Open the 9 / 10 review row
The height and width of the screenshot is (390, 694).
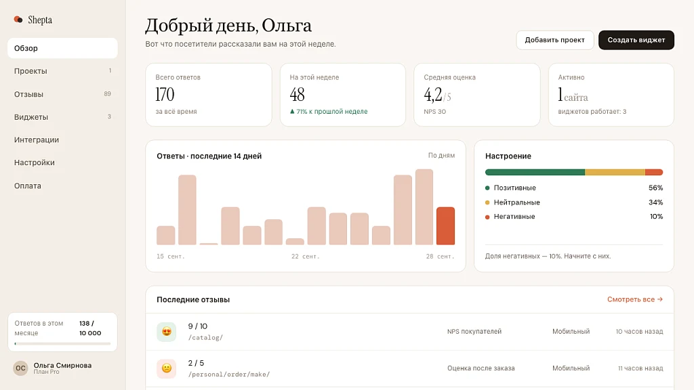click(x=409, y=332)
